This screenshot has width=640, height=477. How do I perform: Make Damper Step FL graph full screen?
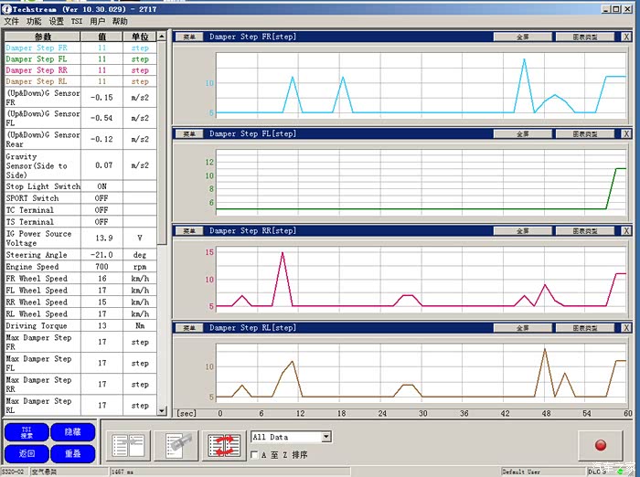[522, 133]
